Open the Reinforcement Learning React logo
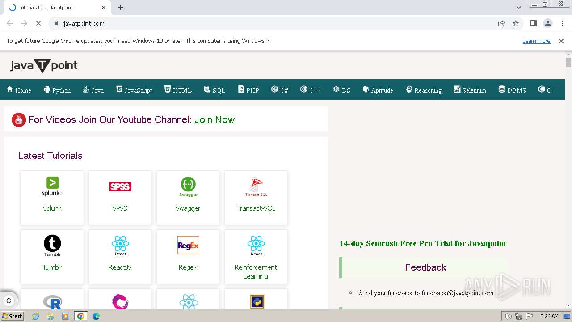572x322 pixels. 256,246
